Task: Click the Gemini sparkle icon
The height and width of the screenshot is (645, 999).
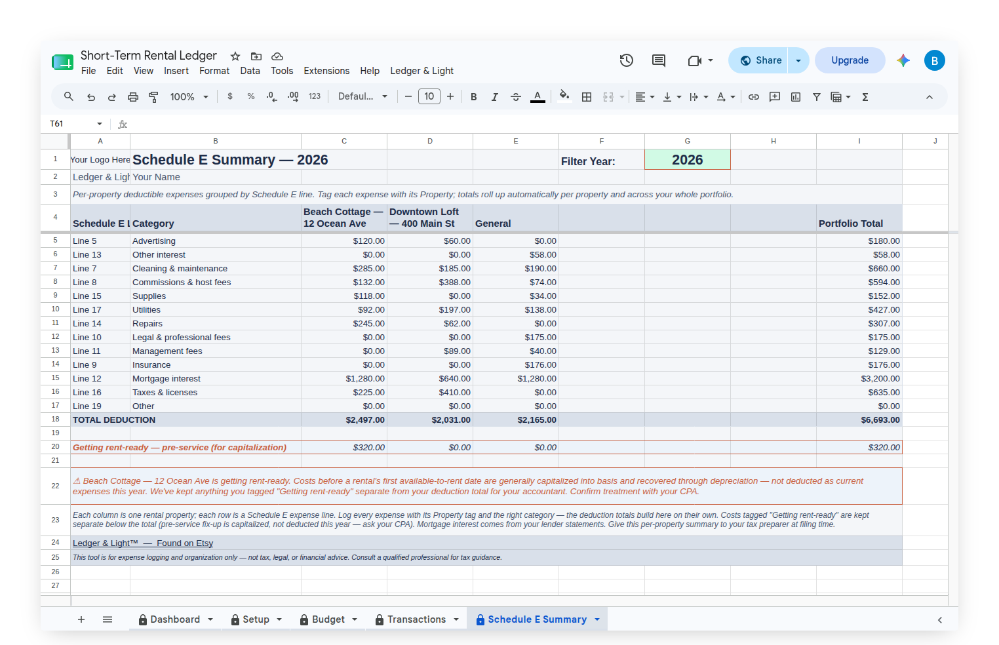Action: (903, 60)
